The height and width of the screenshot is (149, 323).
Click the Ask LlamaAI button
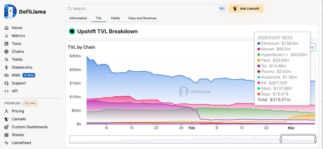tap(246, 9)
